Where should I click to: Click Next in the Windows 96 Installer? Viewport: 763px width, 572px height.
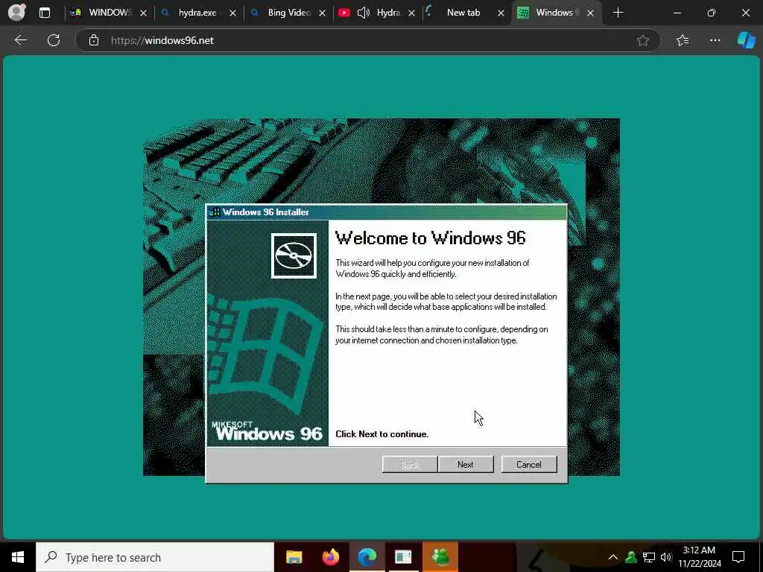click(x=466, y=465)
